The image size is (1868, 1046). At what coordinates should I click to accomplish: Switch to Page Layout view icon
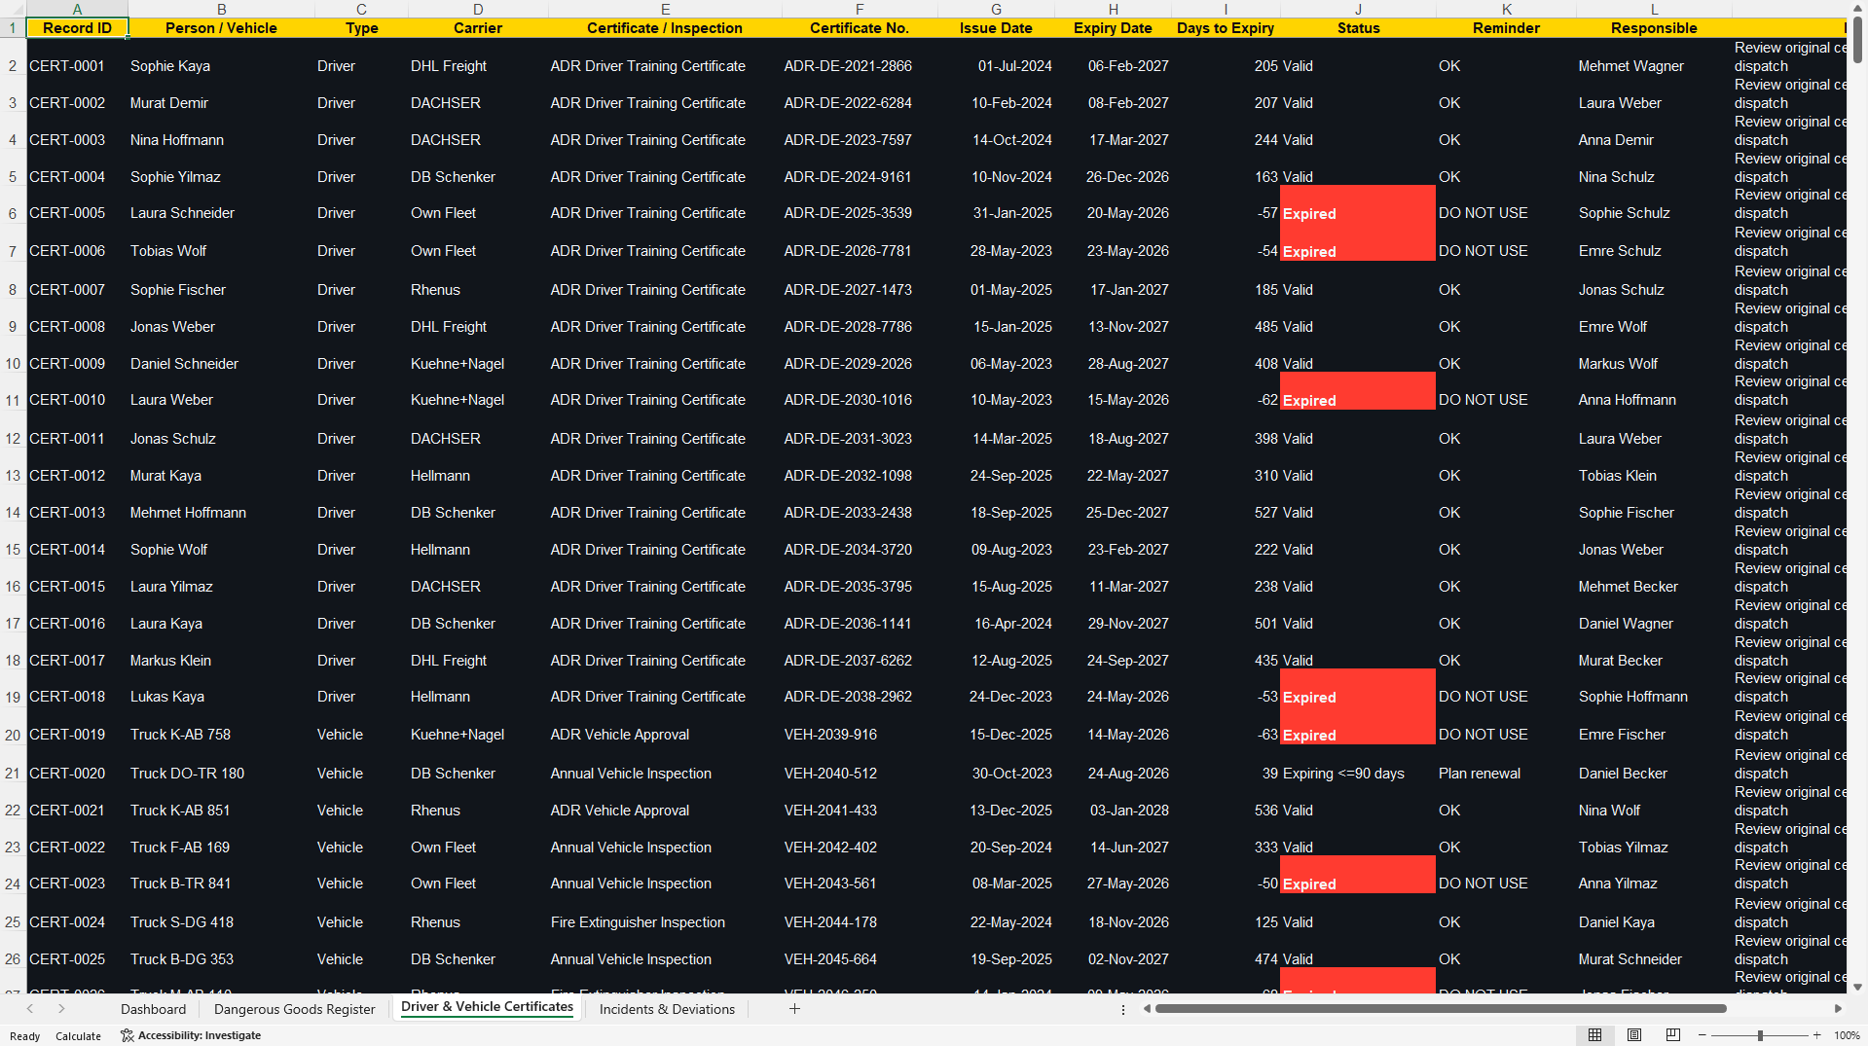tap(1634, 1035)
